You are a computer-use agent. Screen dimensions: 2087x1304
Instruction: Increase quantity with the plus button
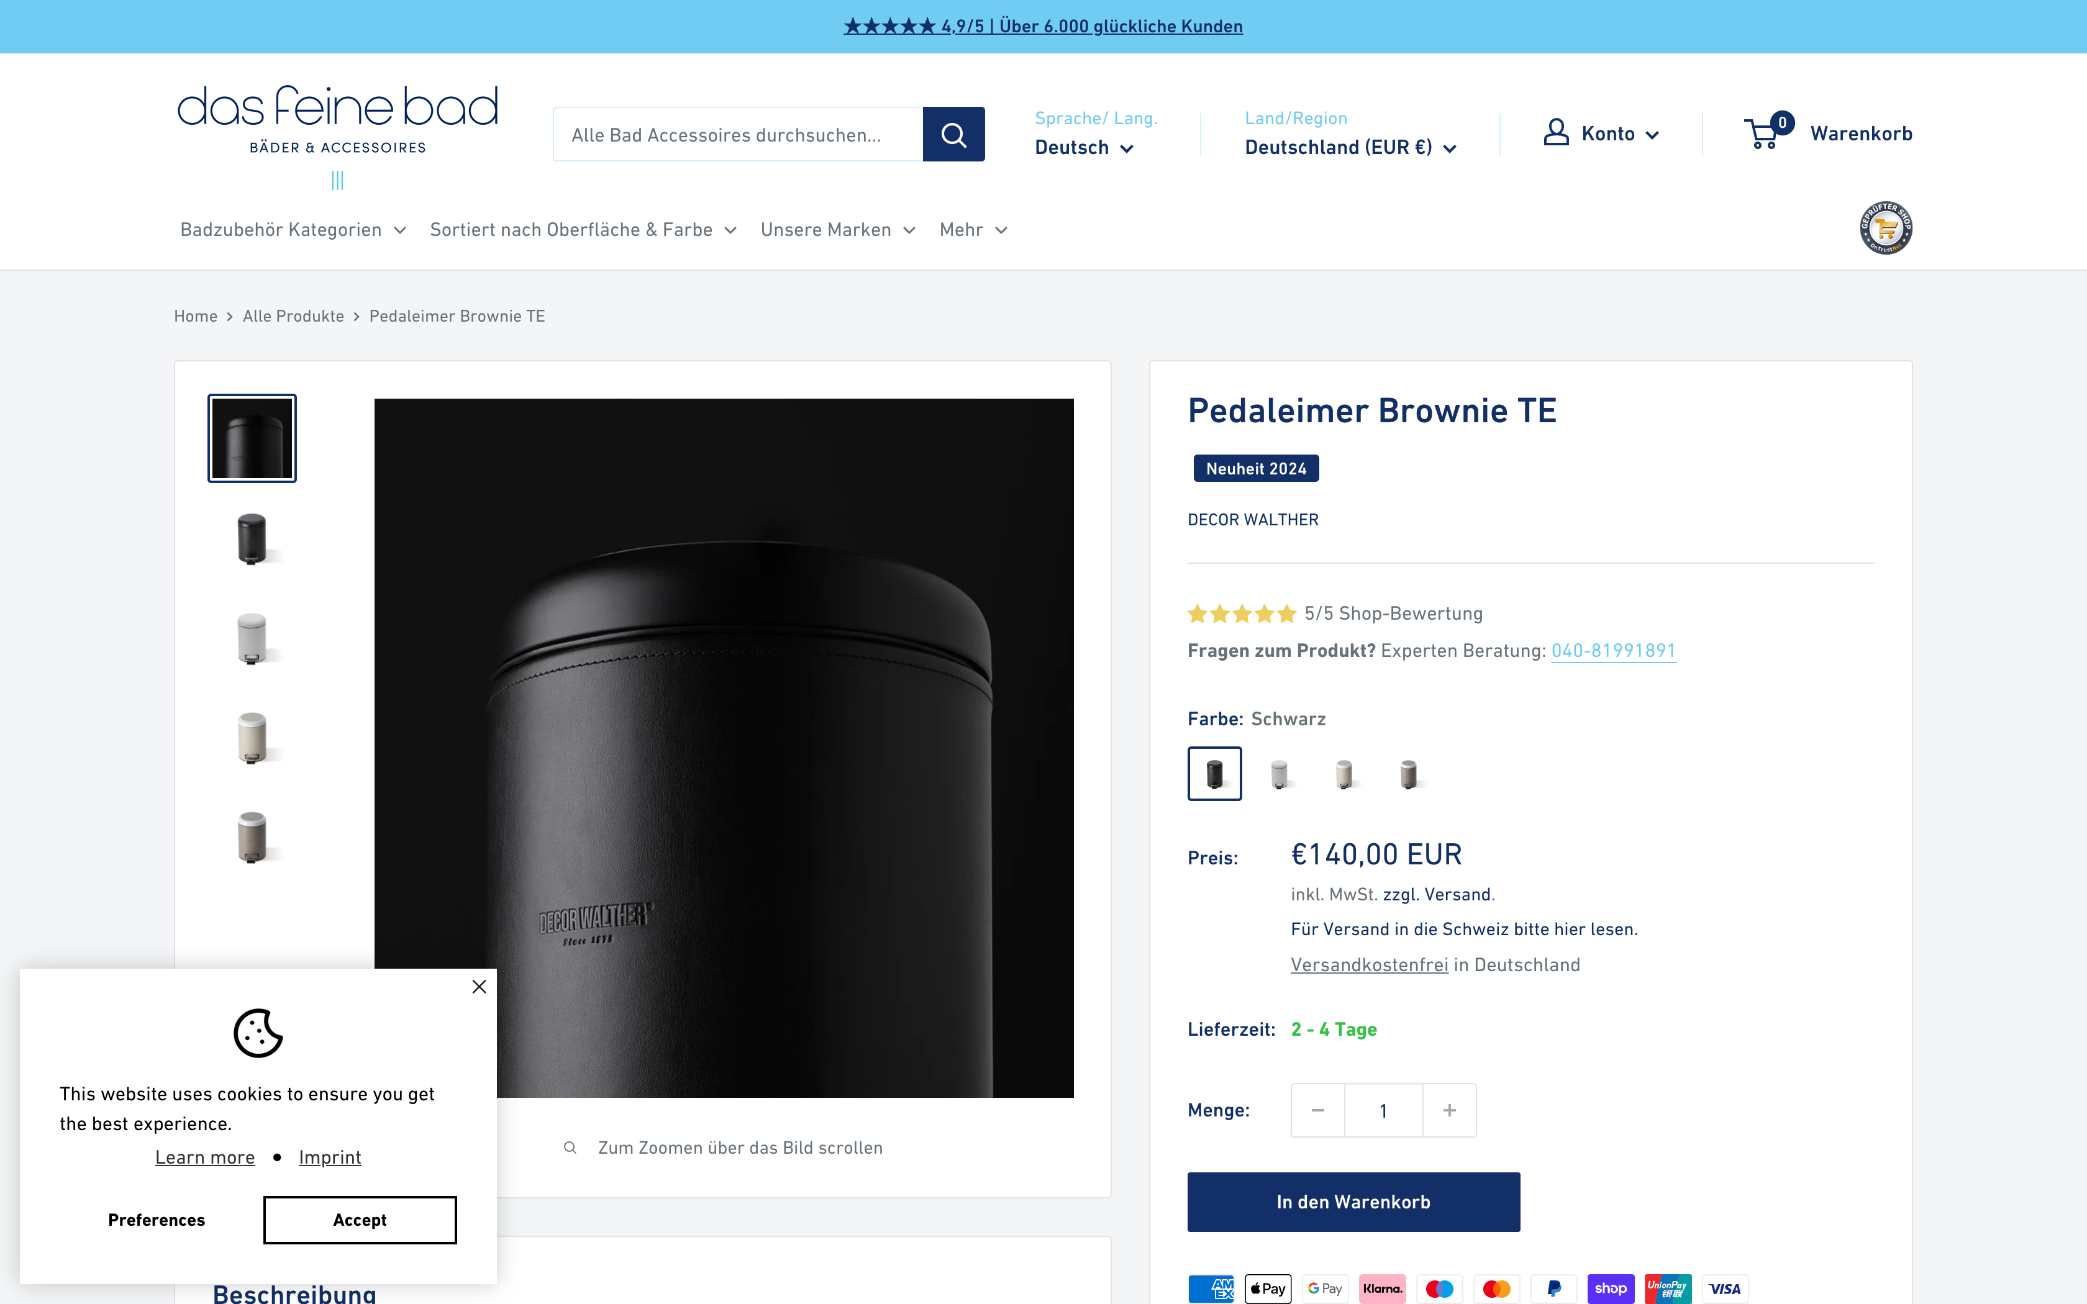tap(1450, 1110)
